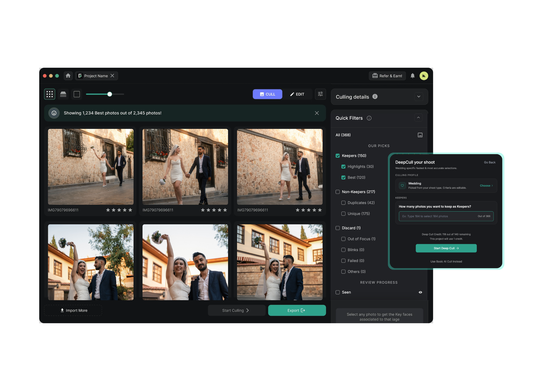
Task: Uncheck the Highlights (30) checkbox
Action: [x=343, y=166]
